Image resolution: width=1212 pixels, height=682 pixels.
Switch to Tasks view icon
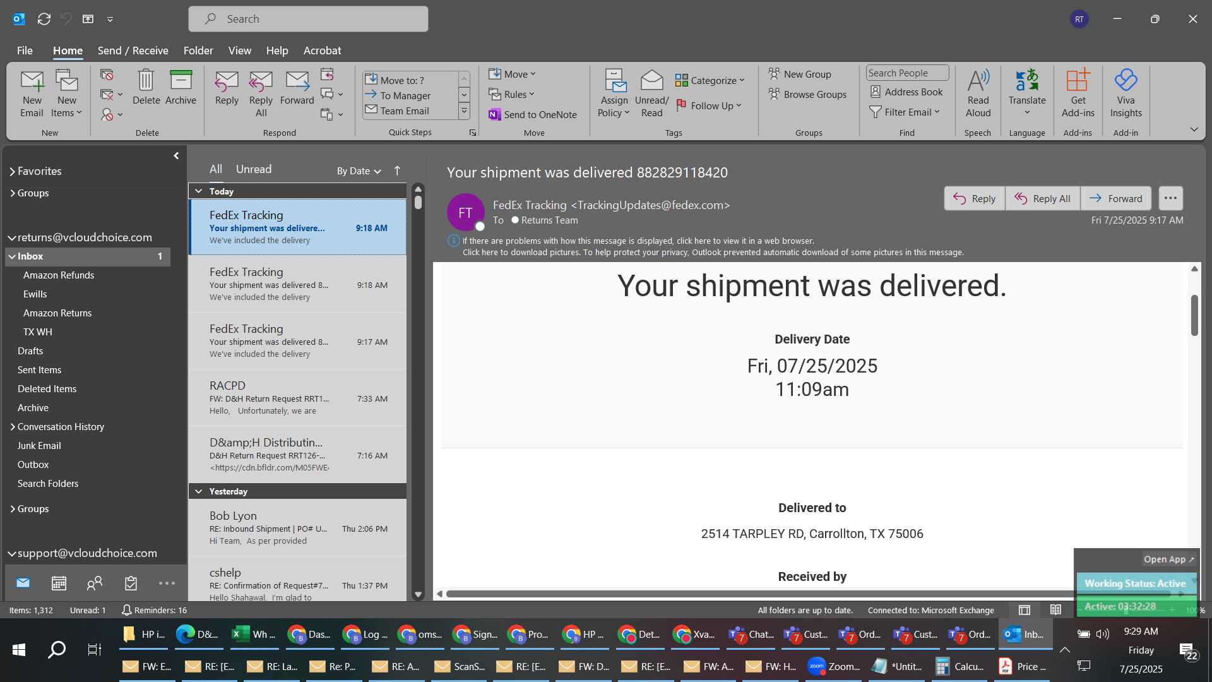coord(131,583)
